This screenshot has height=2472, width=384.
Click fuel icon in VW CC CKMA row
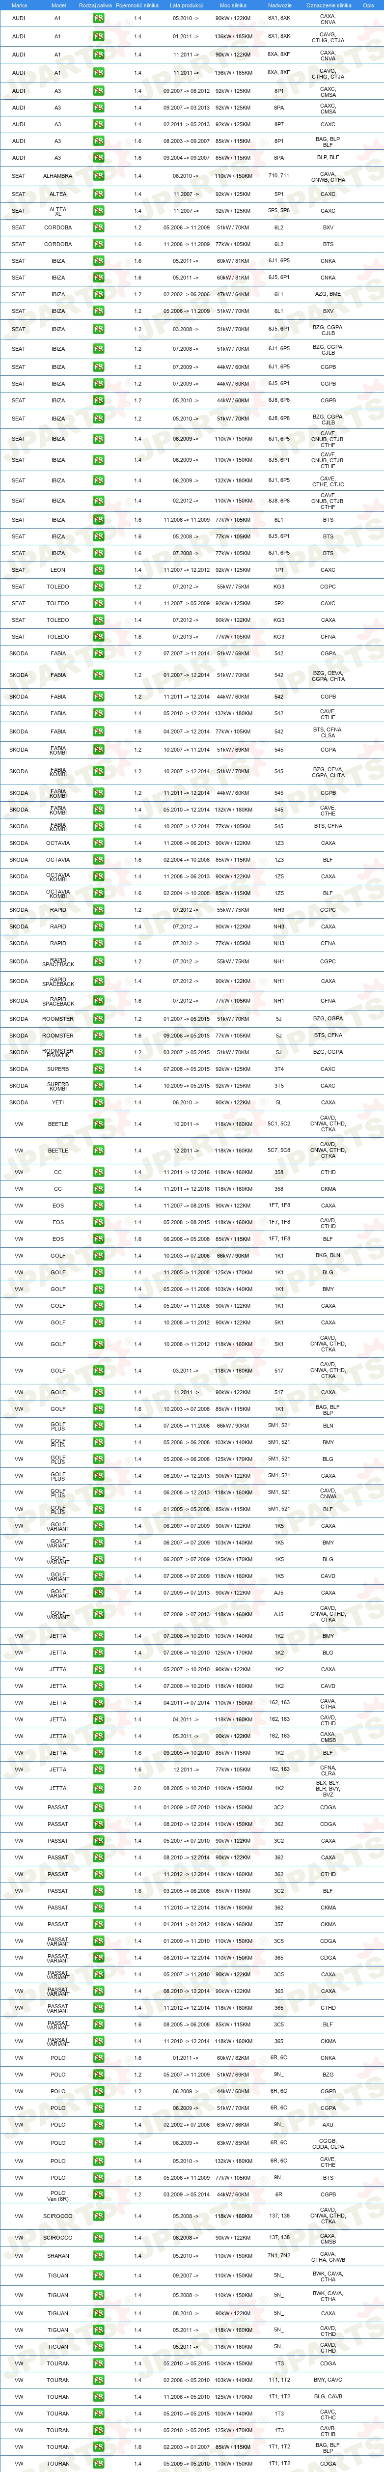click(x=99, y=1189)
